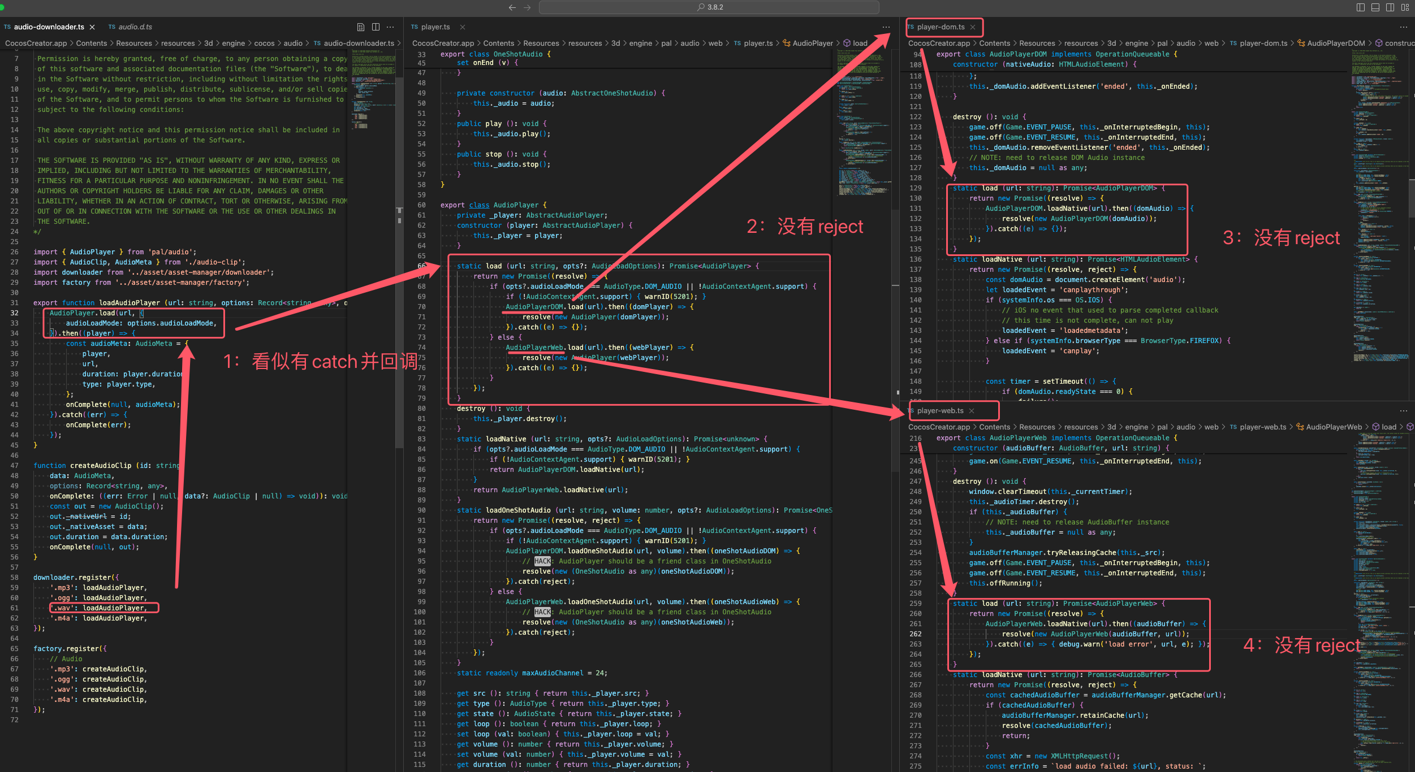
Task: Select the player-web.ts tab
Action: click(940, 411)
